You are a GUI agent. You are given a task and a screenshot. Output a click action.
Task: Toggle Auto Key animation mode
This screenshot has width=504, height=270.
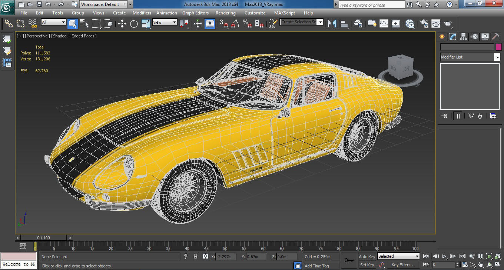point(367,257)
